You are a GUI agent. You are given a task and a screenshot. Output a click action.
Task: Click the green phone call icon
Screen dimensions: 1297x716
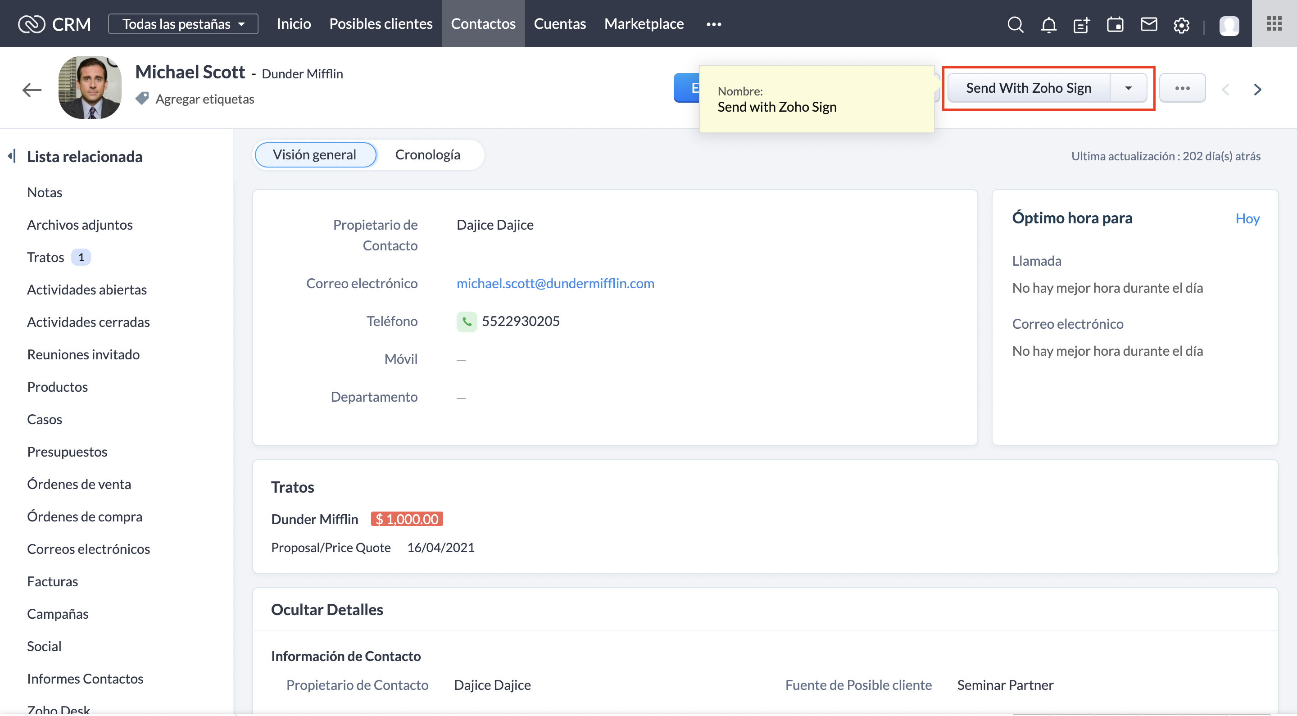click(x=466, y=321)
